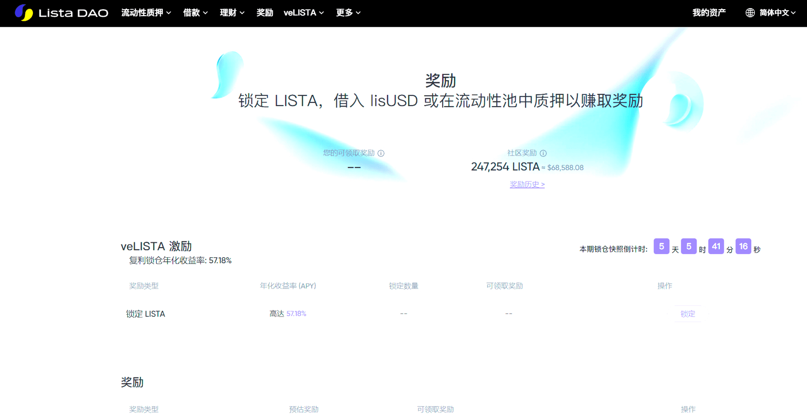The image size is (807, 420).
Task: Click the countdown days box
Action: tap(662, 247)
